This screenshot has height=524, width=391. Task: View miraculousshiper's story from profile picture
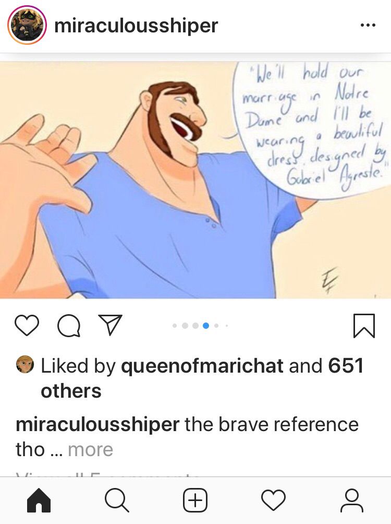pyautogui.click(x=27, y=25)
